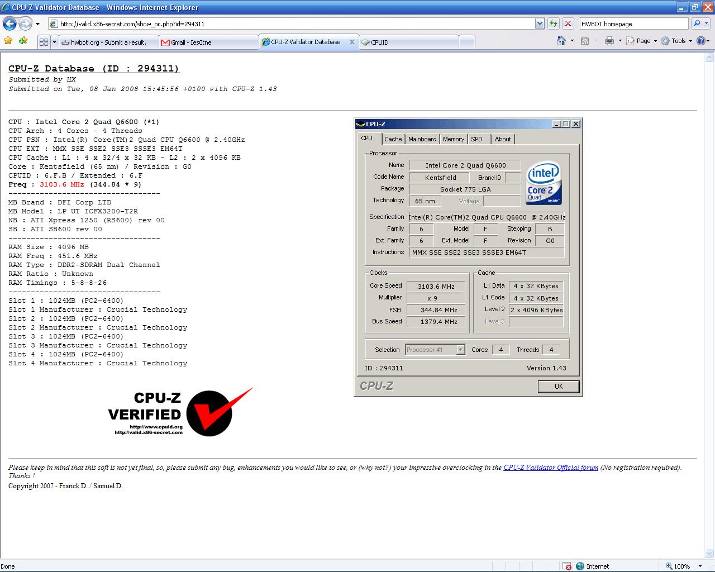715x572 pixels.
Task: Click the address bar URL field
Action: click(x=292, y=23)
